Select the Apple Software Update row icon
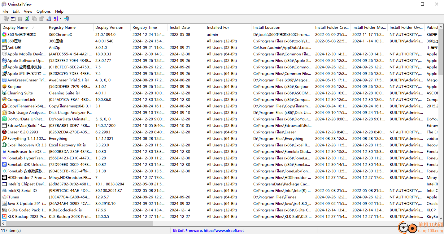This screenshot has height=234, width=444. pyautogui.click(x=4, y=61)
